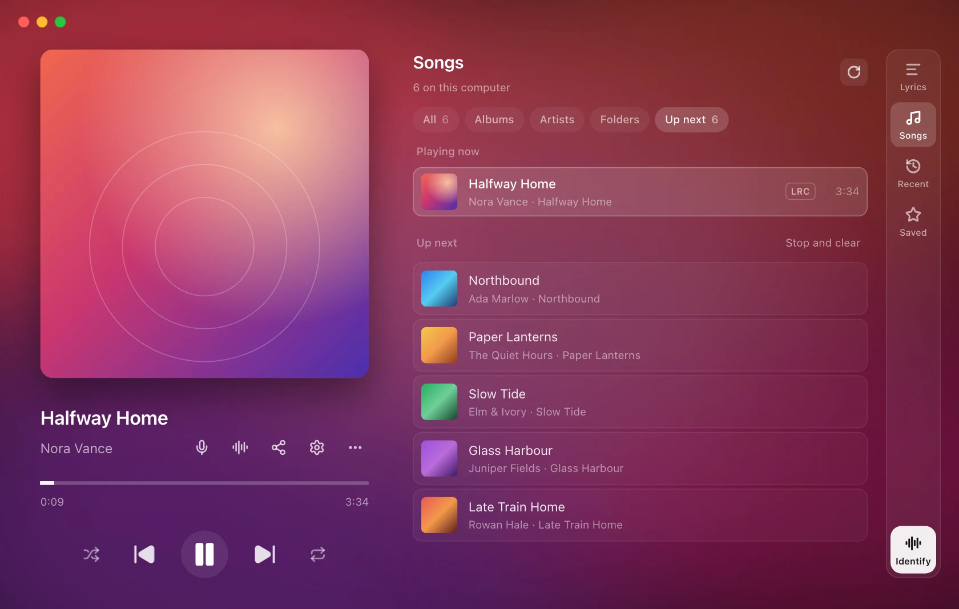Click the large album artwork

pos(204,213)
